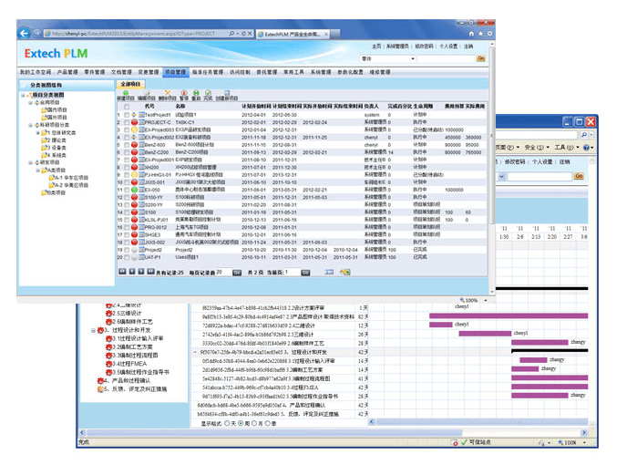Select 天 (day) display format radio
Screen dimensions: 637x465
227,423
